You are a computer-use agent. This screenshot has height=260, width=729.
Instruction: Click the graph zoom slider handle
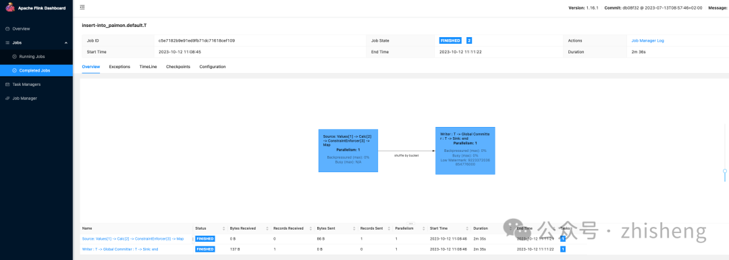(x=725, y=172)
